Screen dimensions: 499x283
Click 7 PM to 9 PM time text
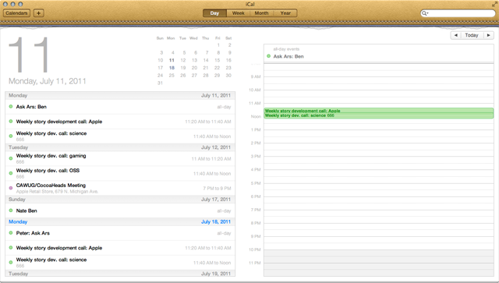click(217, 189)
